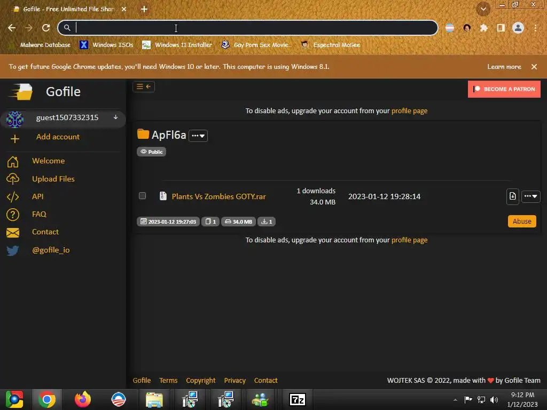This screenshot has height=410, width=547.
Task: Click the Contact envelope icon
Action: click(13, 233)
